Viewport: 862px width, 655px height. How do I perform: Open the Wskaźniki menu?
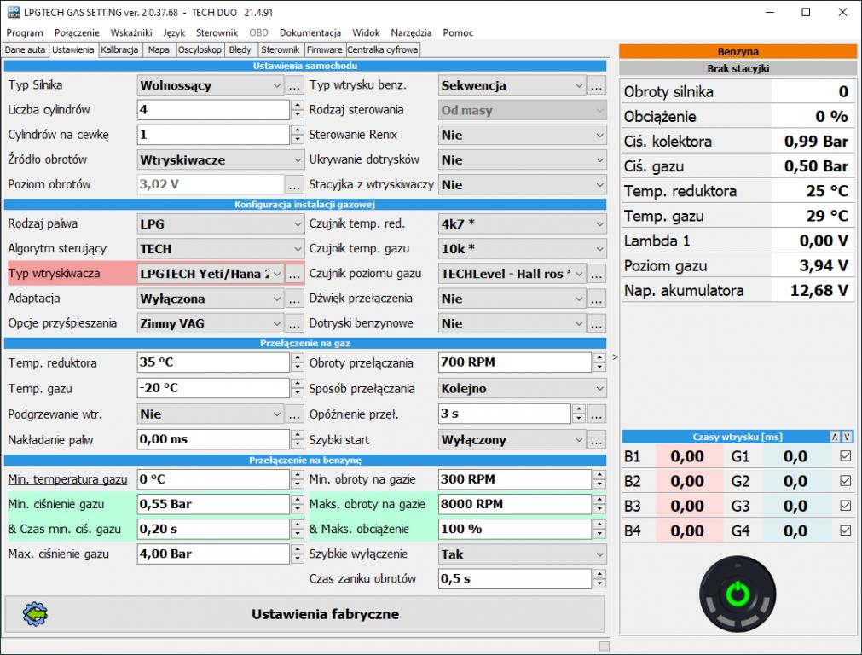click(131, 32)
